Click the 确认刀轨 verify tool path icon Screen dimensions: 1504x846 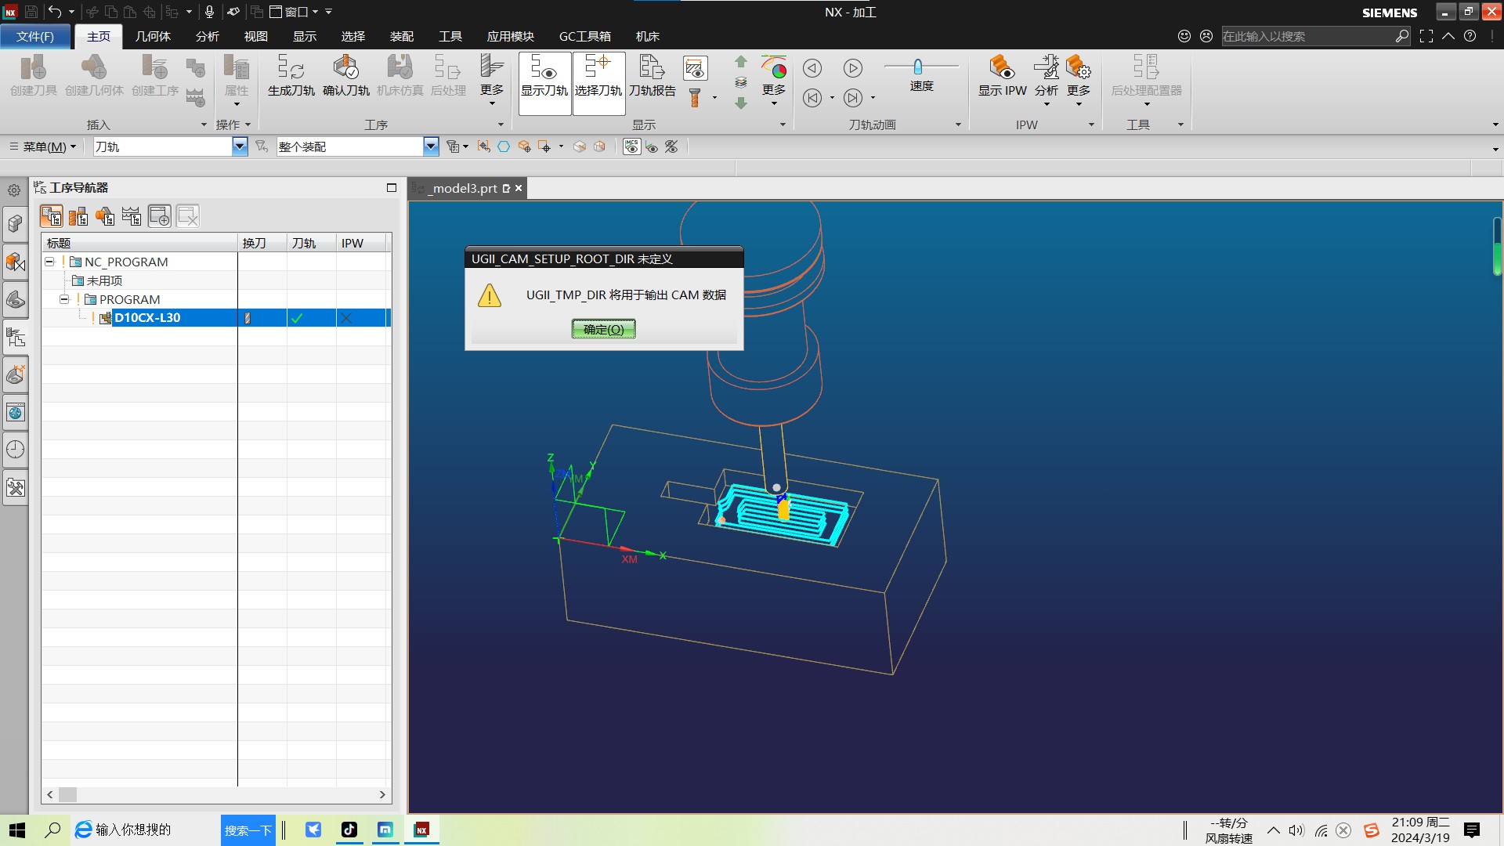pyautogui.click(x=345, y=76)
